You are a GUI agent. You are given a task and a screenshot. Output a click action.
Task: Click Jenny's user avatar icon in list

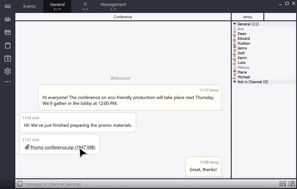pos(235,48)
